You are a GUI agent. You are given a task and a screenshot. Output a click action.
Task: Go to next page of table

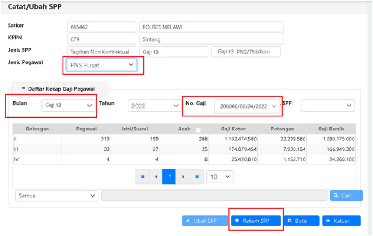182,177
